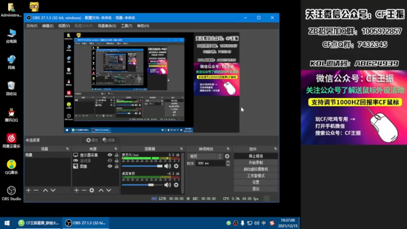Open the 麦克风/Aux audio settings gear
This screenshot has height=229, width=407.
tap(176, 166)
